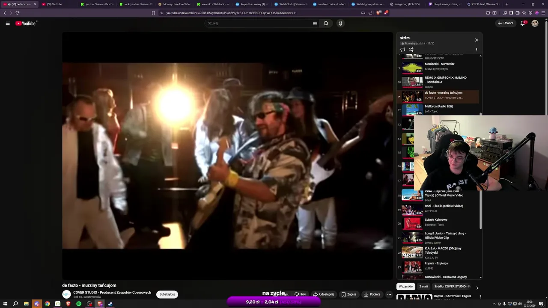
Task: Switch to the (58) YouTube tab
Action: coord(57,4)
